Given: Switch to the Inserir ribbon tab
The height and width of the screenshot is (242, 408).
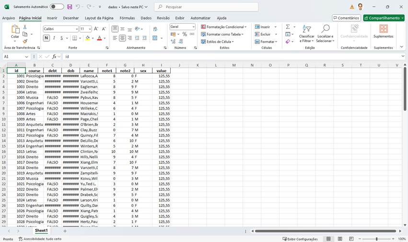Looking at the screenshot, I should [x=52, y=18].
